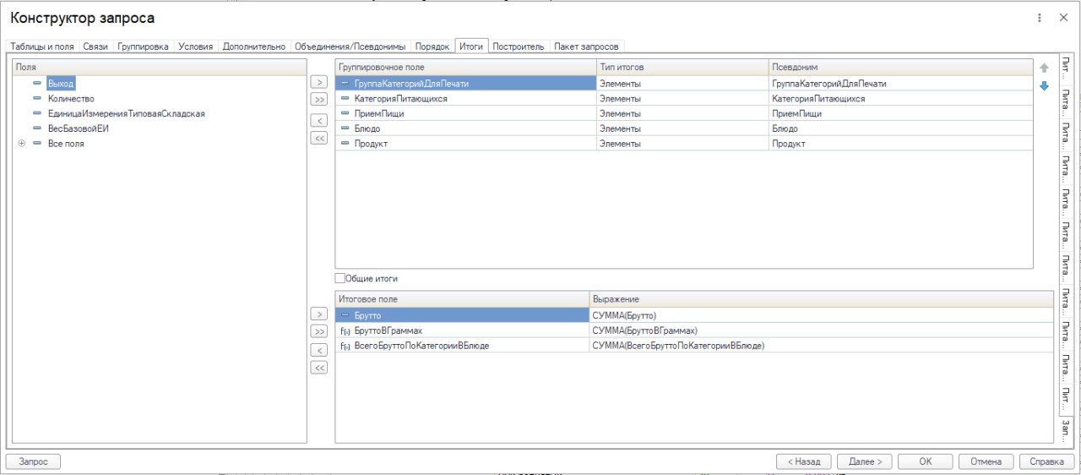Proceed with the Далее > button
This screenshot has width=1081, height=475.
865,461
